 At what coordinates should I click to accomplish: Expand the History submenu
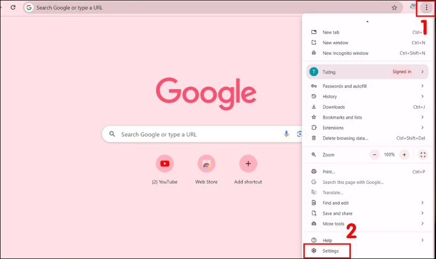367,96
